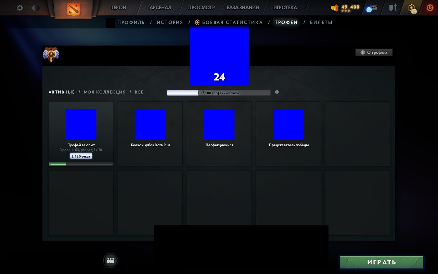Click the shield and sword icon
The image size is (438, 274).
point(392,8)
